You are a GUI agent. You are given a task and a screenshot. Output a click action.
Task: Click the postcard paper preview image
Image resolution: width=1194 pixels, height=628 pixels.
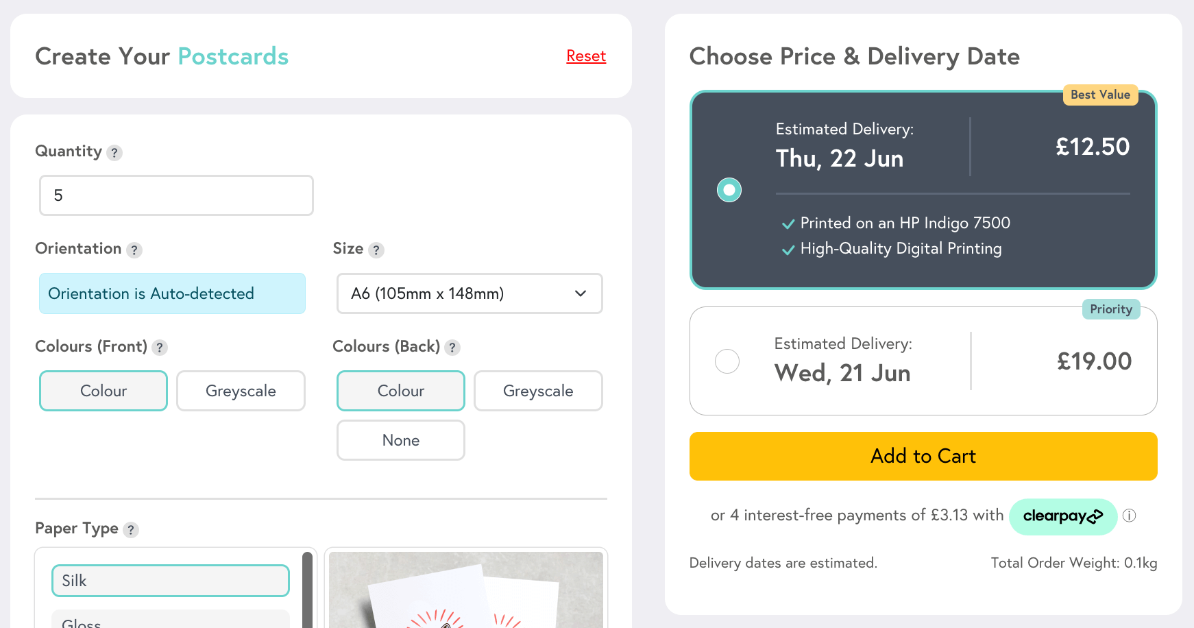(x=465, y=591)
